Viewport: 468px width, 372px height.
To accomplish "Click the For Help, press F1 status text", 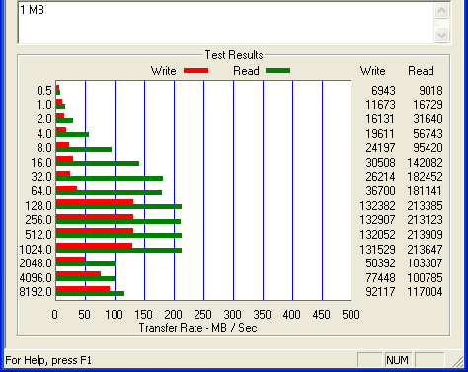I will [48, 360].
